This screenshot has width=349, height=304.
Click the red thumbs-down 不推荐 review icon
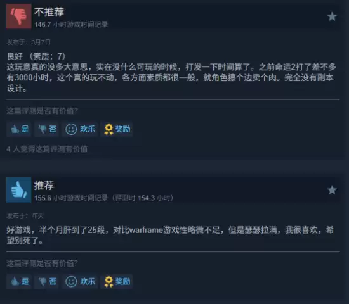[x=18, y=16]
